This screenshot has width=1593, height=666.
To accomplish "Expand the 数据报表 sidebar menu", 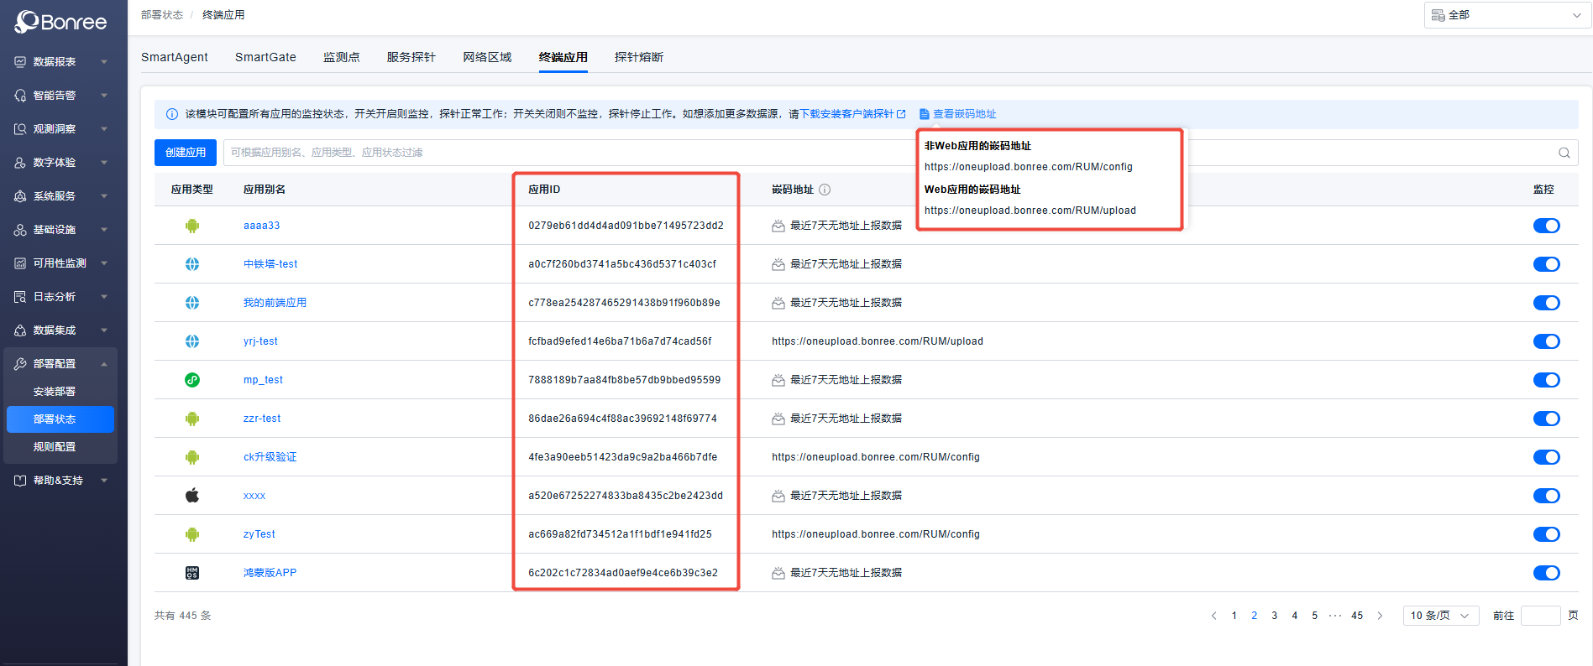I will click(60, 62).
